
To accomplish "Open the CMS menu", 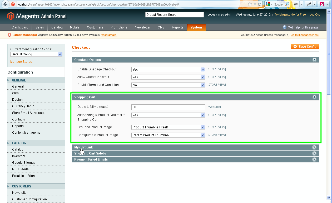I will coord(161,27).
